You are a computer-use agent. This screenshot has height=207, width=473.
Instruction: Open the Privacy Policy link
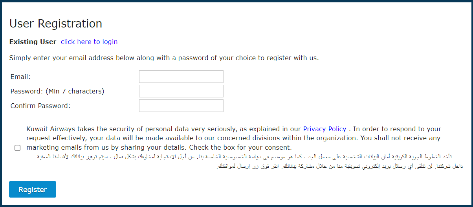(324, 129)
